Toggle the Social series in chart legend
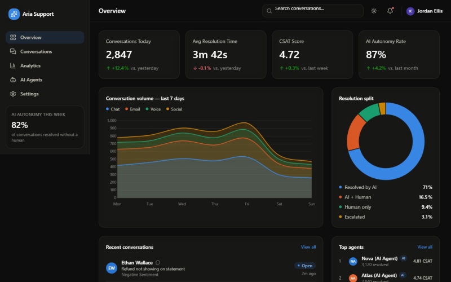The width and height of the screenshot is (451, 282). click(x=174, y=109)
